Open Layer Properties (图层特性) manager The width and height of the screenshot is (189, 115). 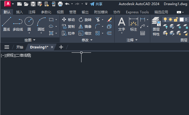[x=156, y=26]
